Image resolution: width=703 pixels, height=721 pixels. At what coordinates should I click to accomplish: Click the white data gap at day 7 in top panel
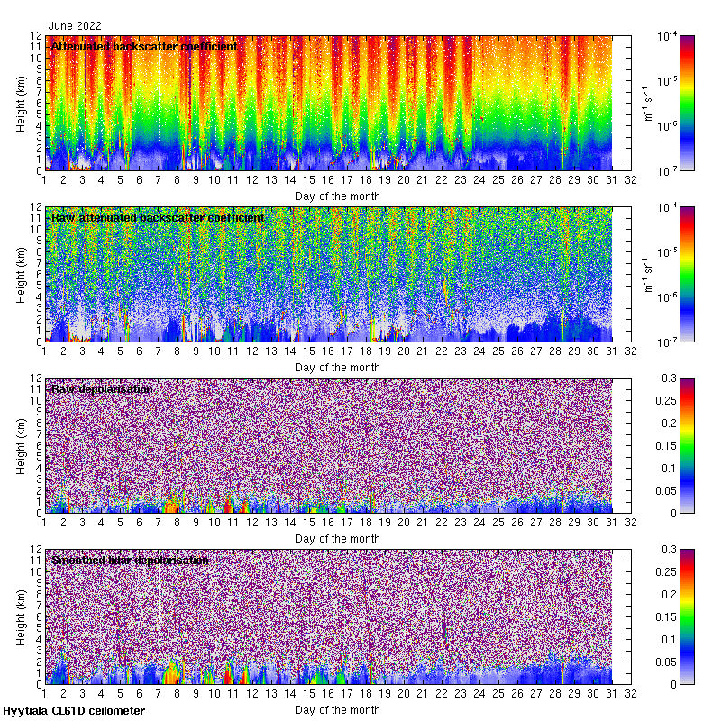click(x=159, y=103)
